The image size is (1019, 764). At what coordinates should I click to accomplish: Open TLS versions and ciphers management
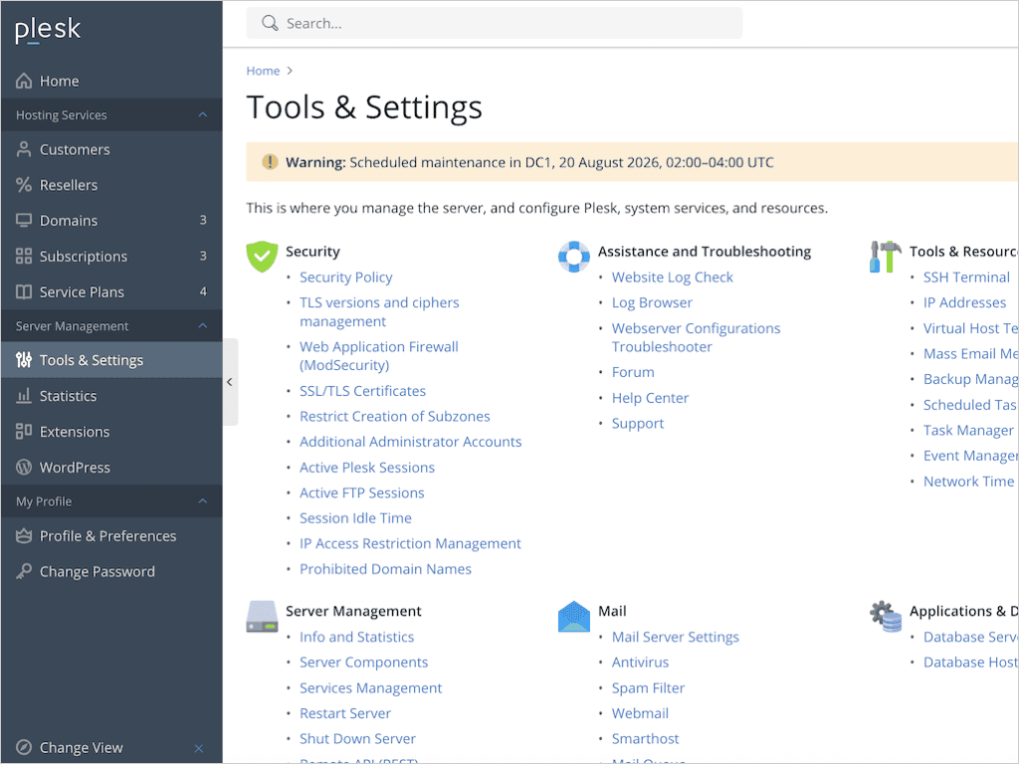(x=379, y=311)
